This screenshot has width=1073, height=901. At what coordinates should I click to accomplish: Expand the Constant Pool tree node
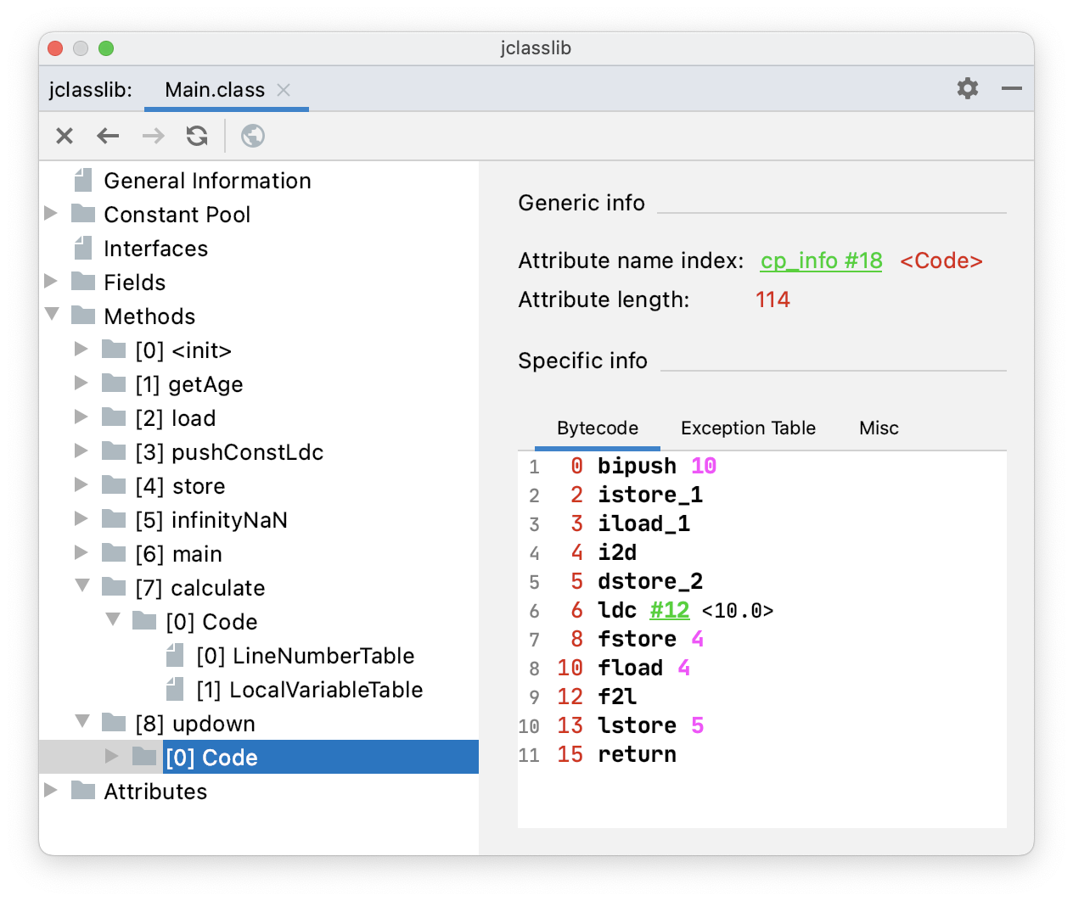pyautogui.click(x=51, y=214)
